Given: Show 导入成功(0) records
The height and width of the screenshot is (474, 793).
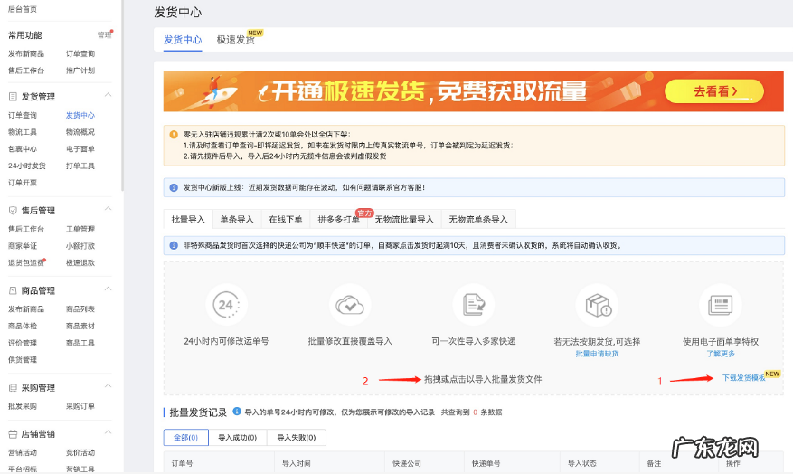Looking at the screenshot, I should (237, 438).
